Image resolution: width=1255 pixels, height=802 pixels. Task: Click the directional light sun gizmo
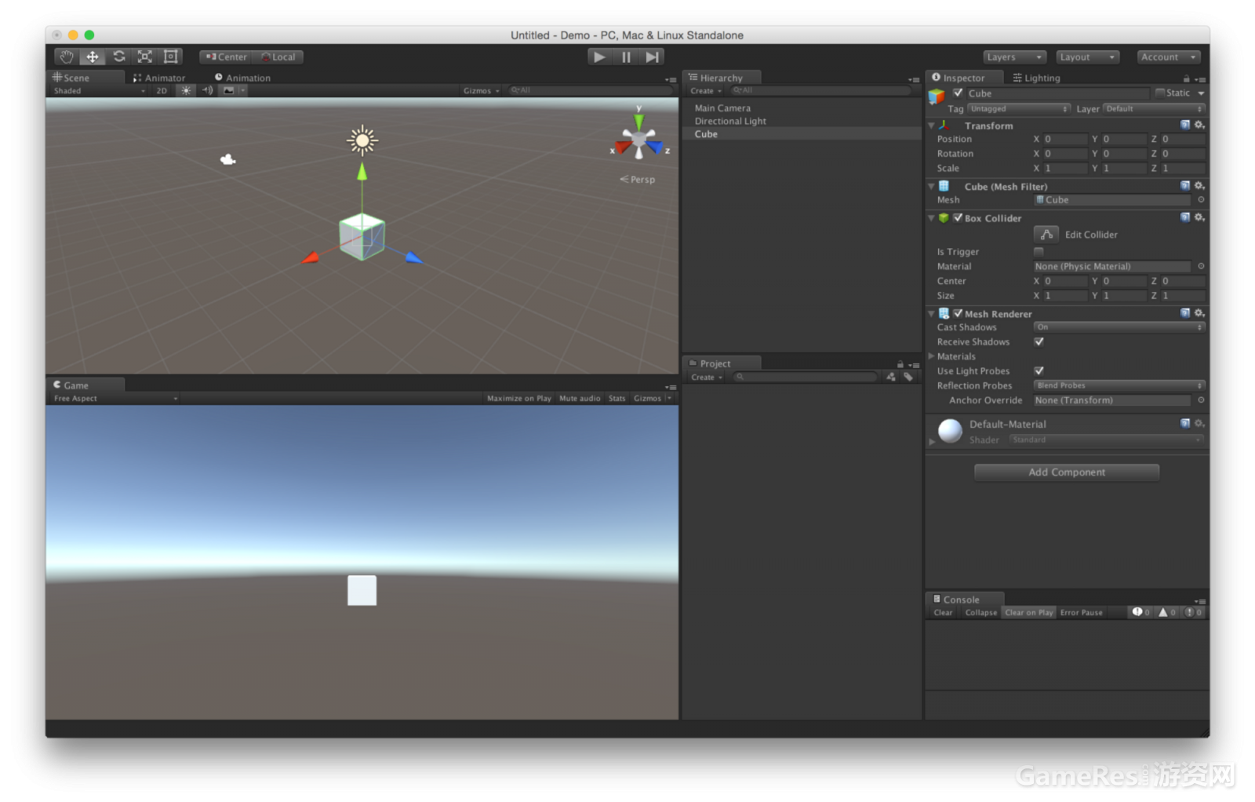click(362, 140)
